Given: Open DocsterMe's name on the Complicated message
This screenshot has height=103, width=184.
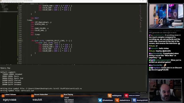Looking at the screenshot, I should pos(158,54).
